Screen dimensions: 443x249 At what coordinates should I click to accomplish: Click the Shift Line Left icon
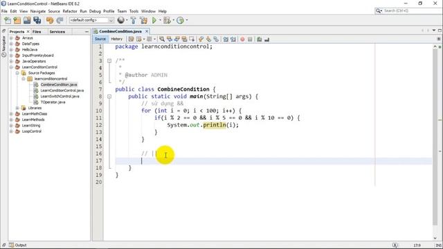pyautogui.click(x=226, y=39)
